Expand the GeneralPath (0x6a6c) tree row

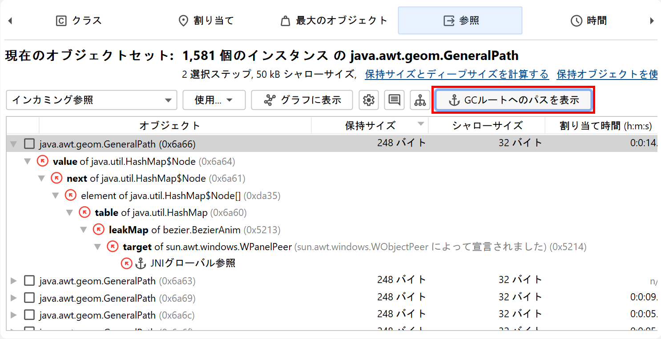[13, 315]
